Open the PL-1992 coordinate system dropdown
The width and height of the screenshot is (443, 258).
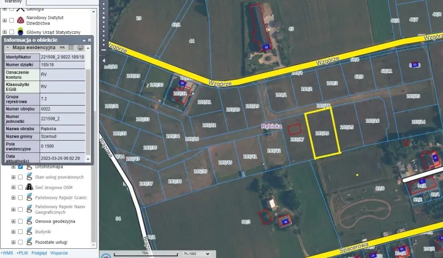(x=197, y=254)
